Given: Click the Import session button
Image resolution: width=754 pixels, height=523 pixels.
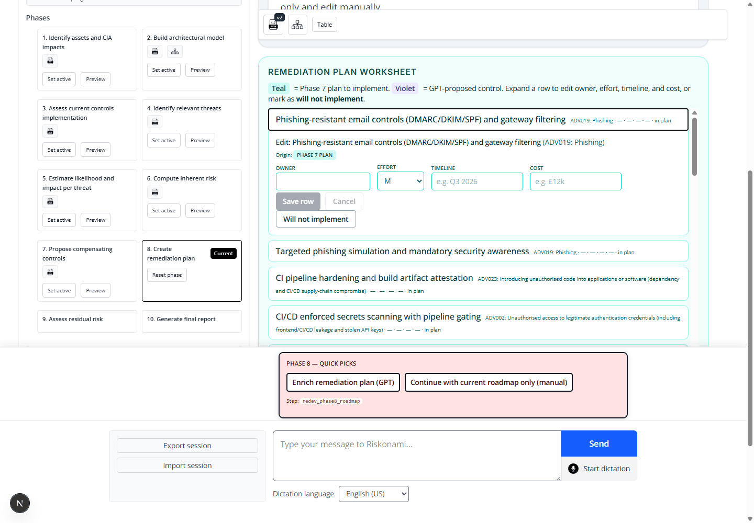Looking at the screenshot, I should pyautogui.click(x=187, y=465).
